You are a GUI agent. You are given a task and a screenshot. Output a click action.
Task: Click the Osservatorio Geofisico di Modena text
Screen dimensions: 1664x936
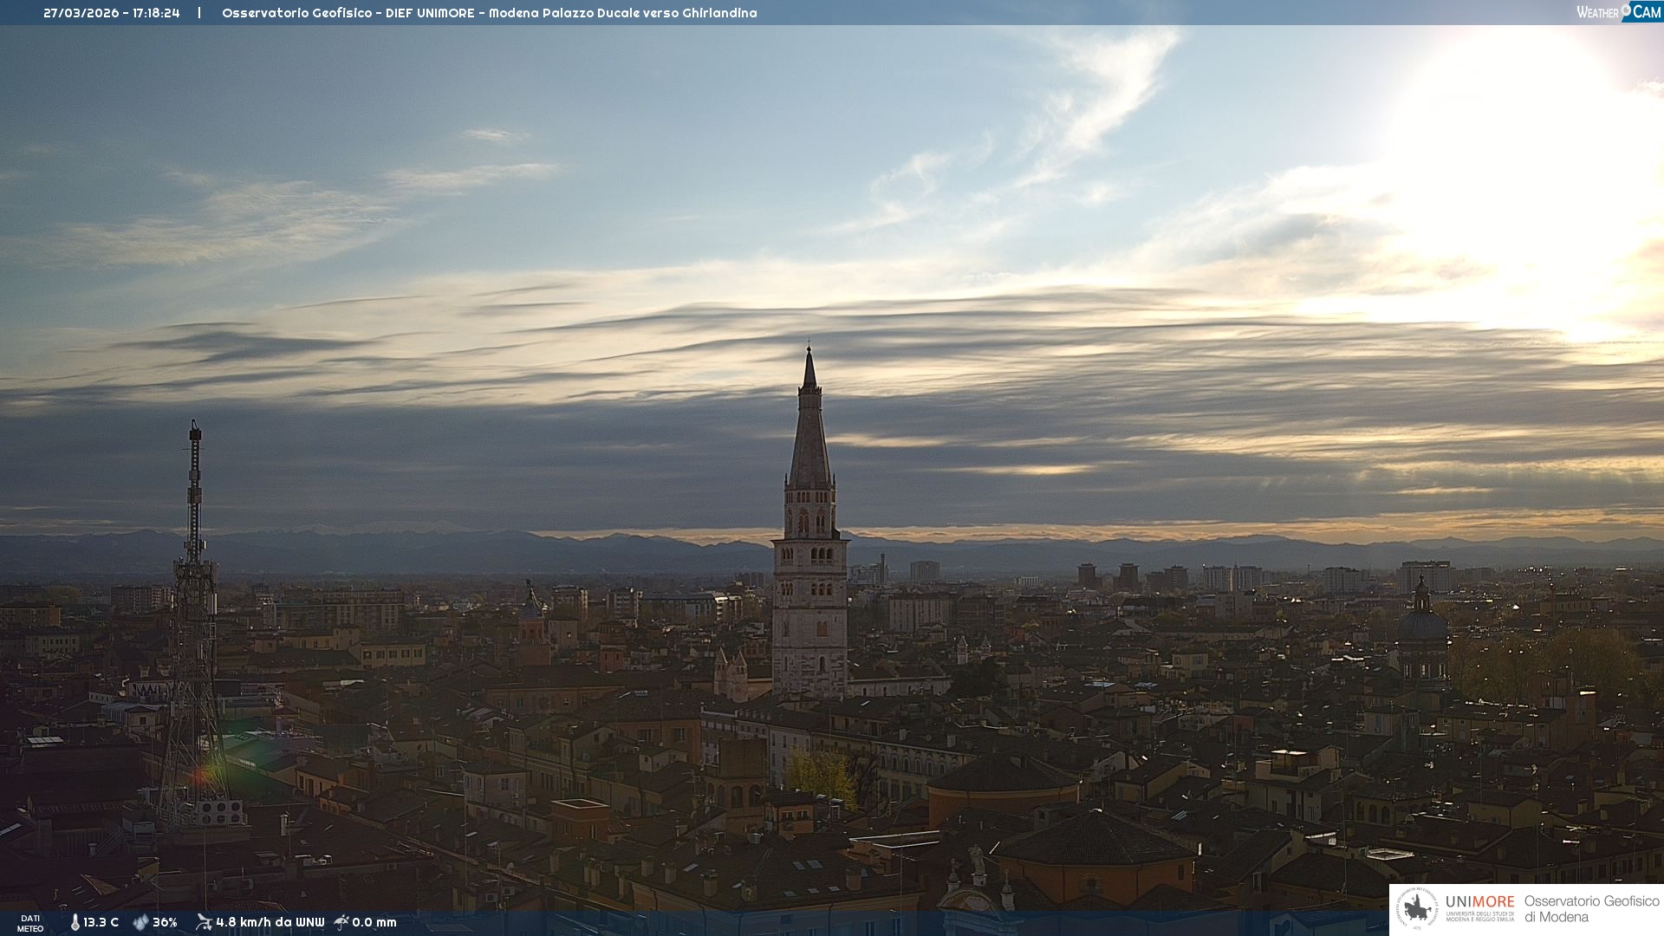[x=1591, y=909]
